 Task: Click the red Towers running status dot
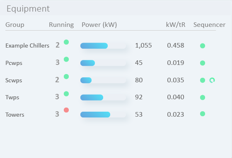(66, 110)
